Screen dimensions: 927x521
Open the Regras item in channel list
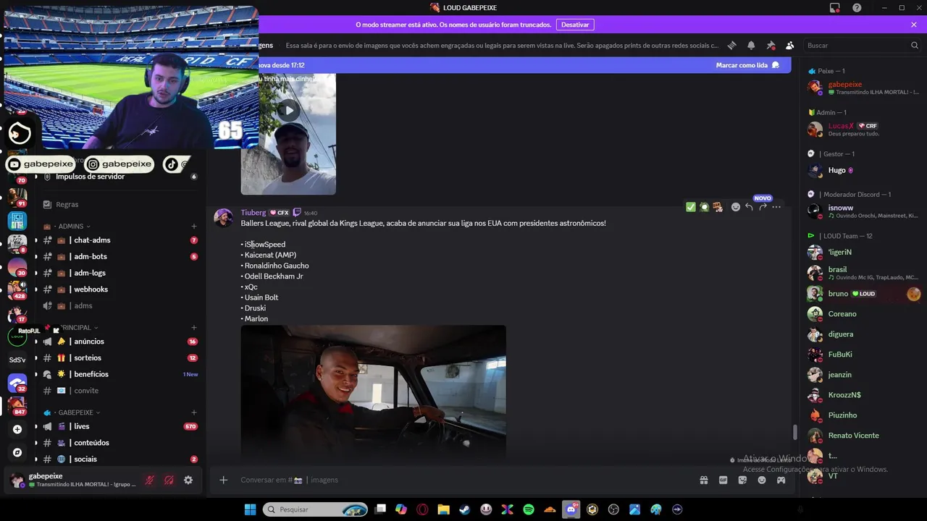click(x=119, y=205)
